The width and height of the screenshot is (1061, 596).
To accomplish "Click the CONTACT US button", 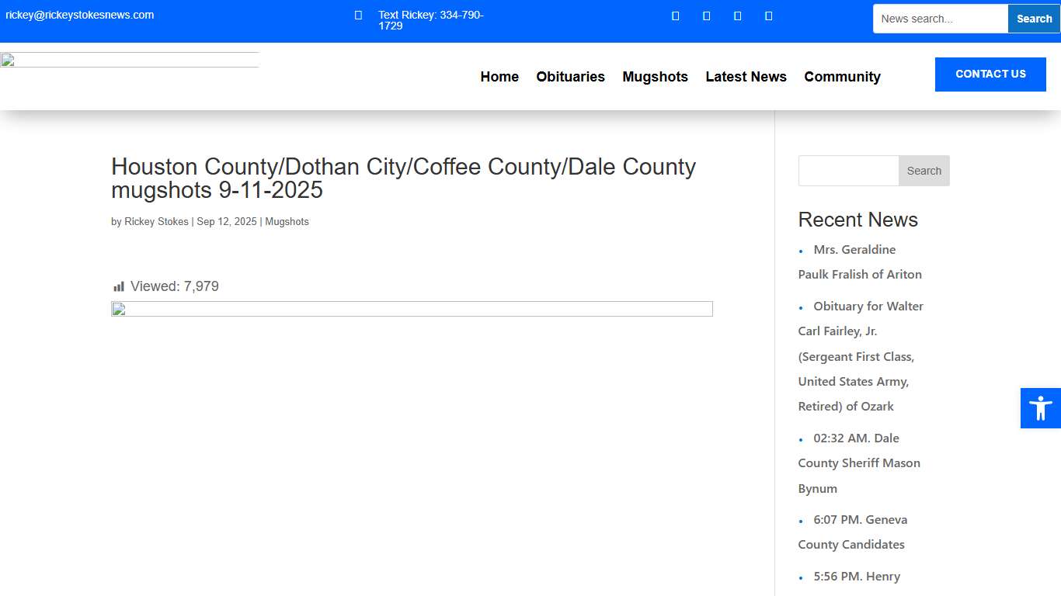I will pyautogui.click(x=990, y=74).
